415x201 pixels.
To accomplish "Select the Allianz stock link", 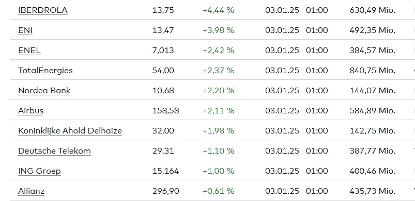I will 31,191.
